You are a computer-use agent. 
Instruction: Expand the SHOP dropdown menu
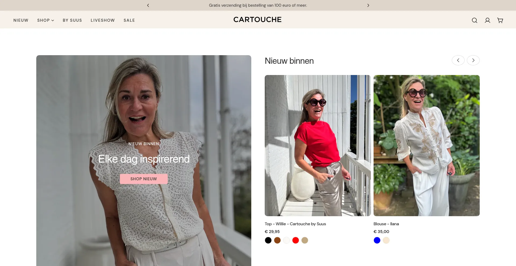[x=45, y=20]
